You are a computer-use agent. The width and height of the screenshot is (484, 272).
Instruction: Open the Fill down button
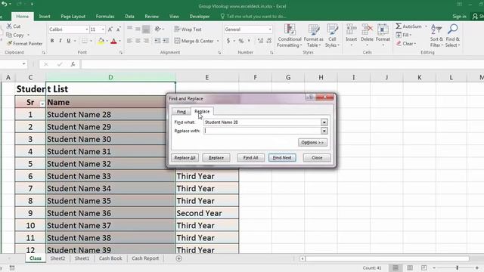(x=403, y=35)
